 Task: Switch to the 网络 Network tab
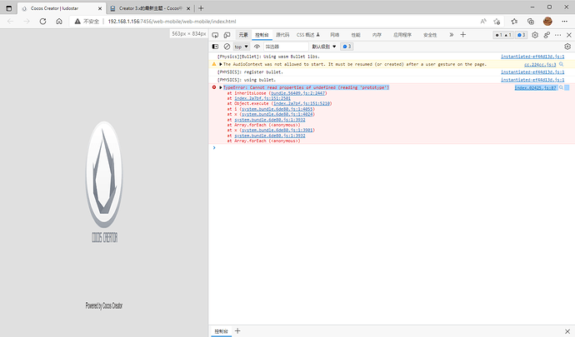click(334, 35)
